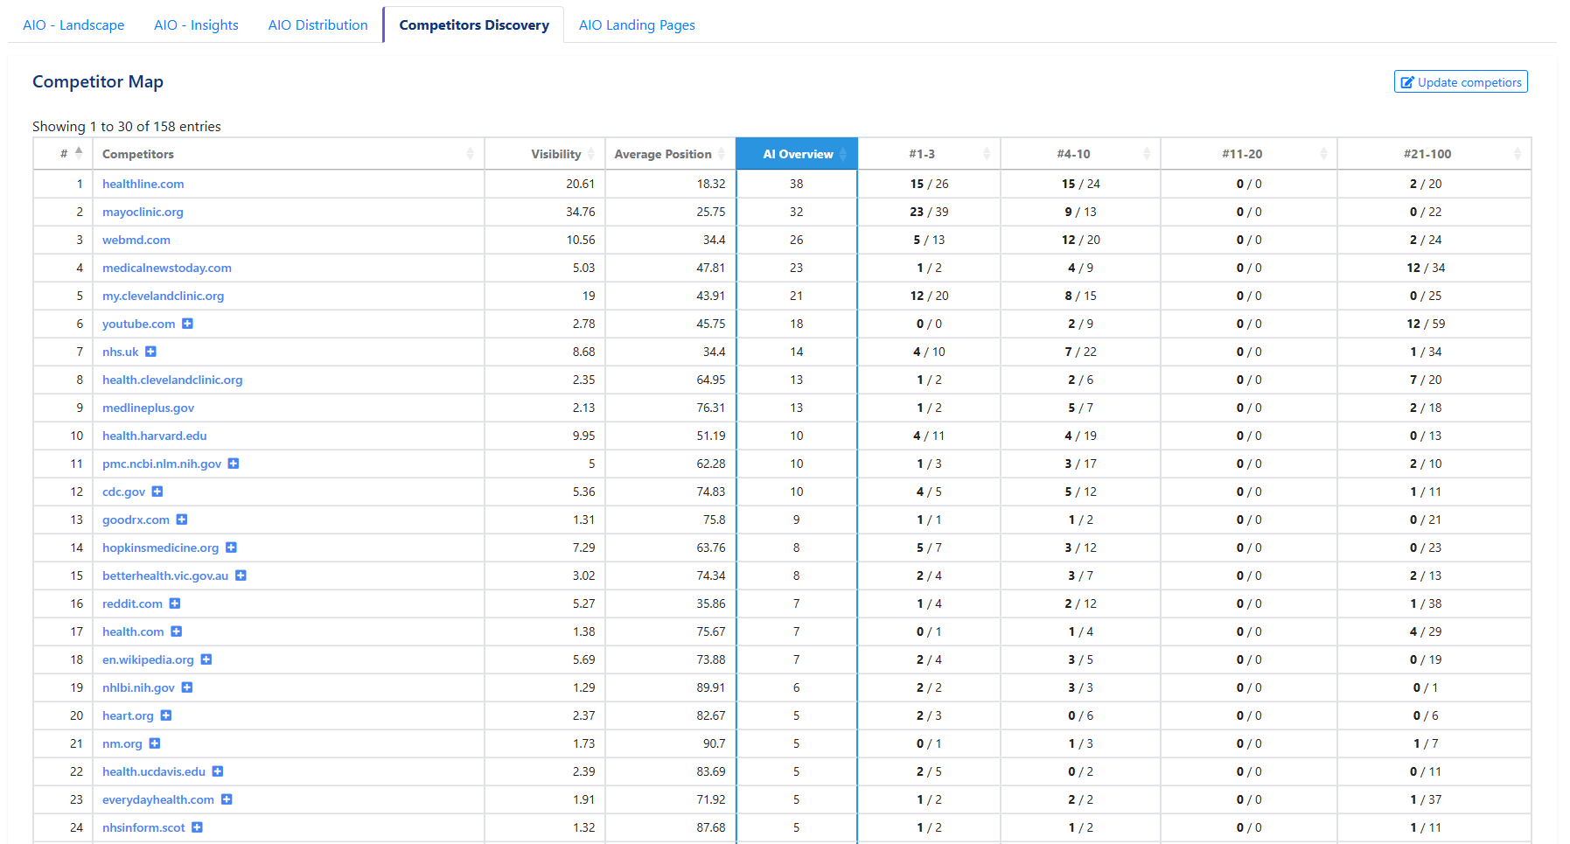Click plus icon beside hopkinsmedicine.org
Image resolution: width=1570 pixels, height=844 pixels.
[x=231, y=548]
